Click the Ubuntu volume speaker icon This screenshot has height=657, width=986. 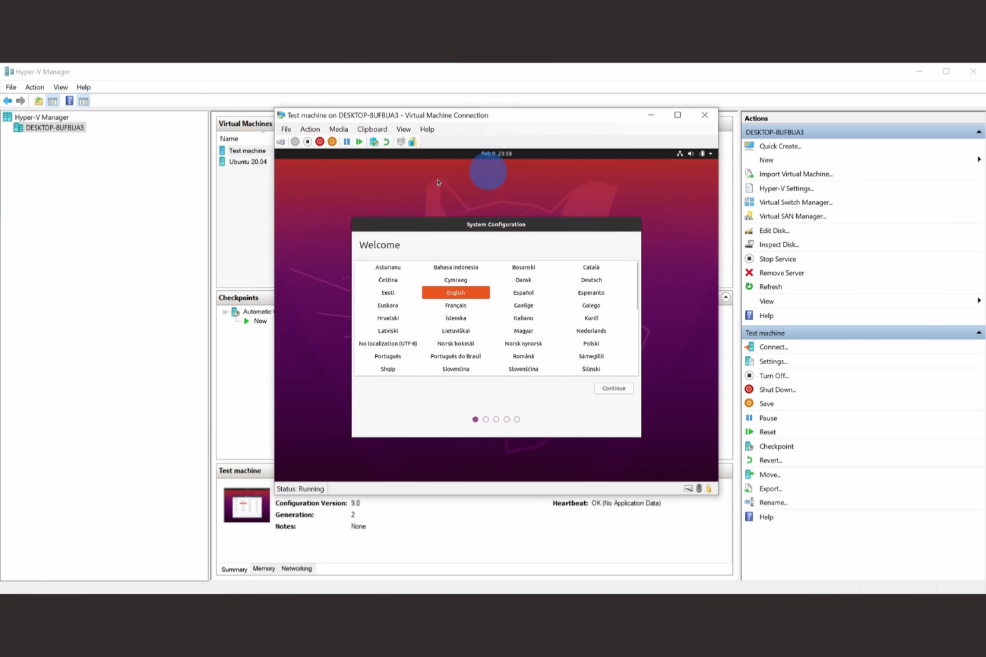point(691,154)
